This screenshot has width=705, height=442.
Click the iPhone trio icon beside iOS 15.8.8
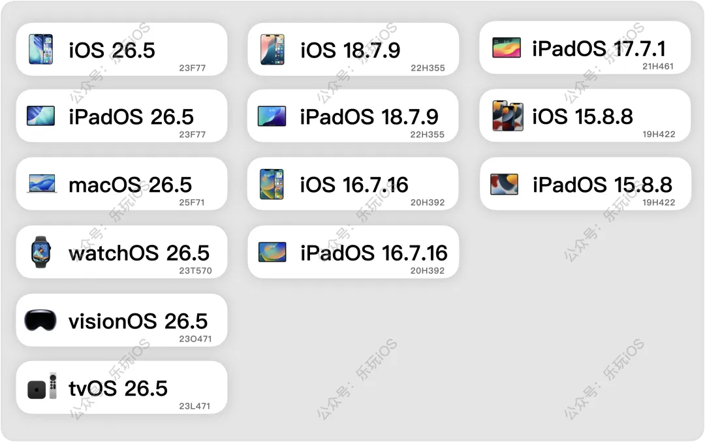[x=508, y=116]
